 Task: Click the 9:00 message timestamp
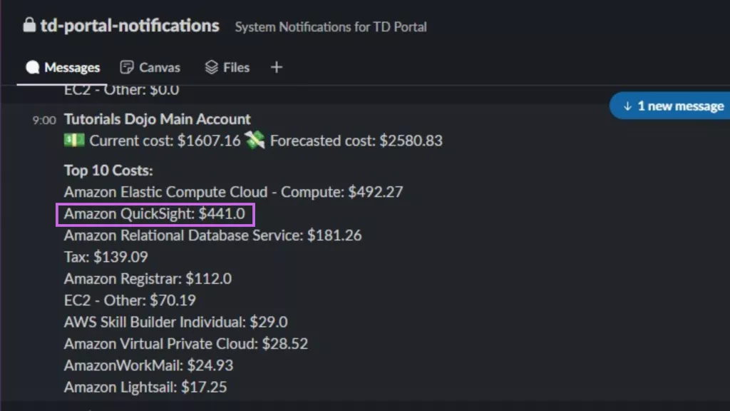[43, 120]
